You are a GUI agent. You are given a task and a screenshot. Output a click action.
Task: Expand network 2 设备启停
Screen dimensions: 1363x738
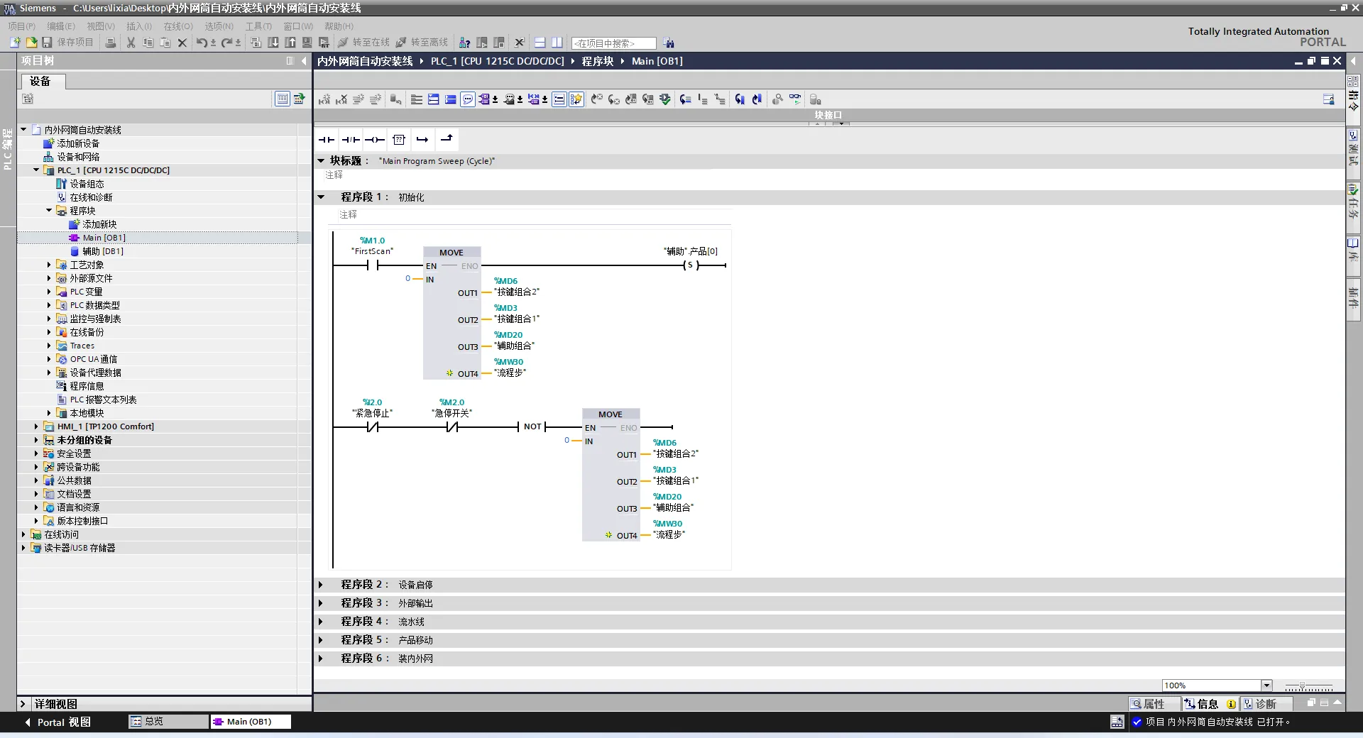point(321,585)
